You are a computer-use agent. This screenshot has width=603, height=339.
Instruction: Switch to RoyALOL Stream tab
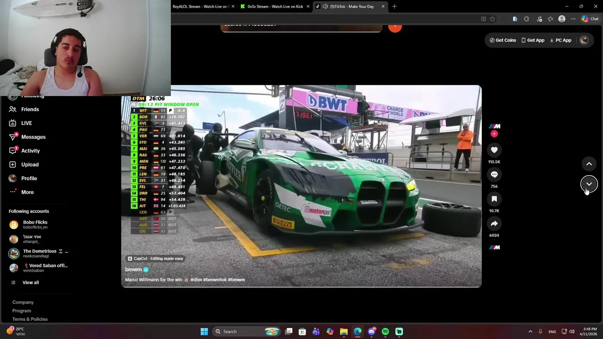click(x=200, y=7)
